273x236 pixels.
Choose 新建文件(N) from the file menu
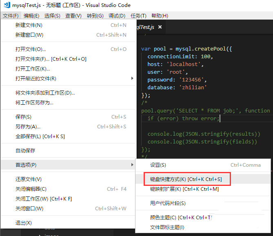coord(69,25)
